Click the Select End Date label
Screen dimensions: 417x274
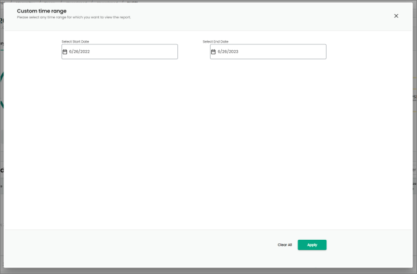coord(215,41)
